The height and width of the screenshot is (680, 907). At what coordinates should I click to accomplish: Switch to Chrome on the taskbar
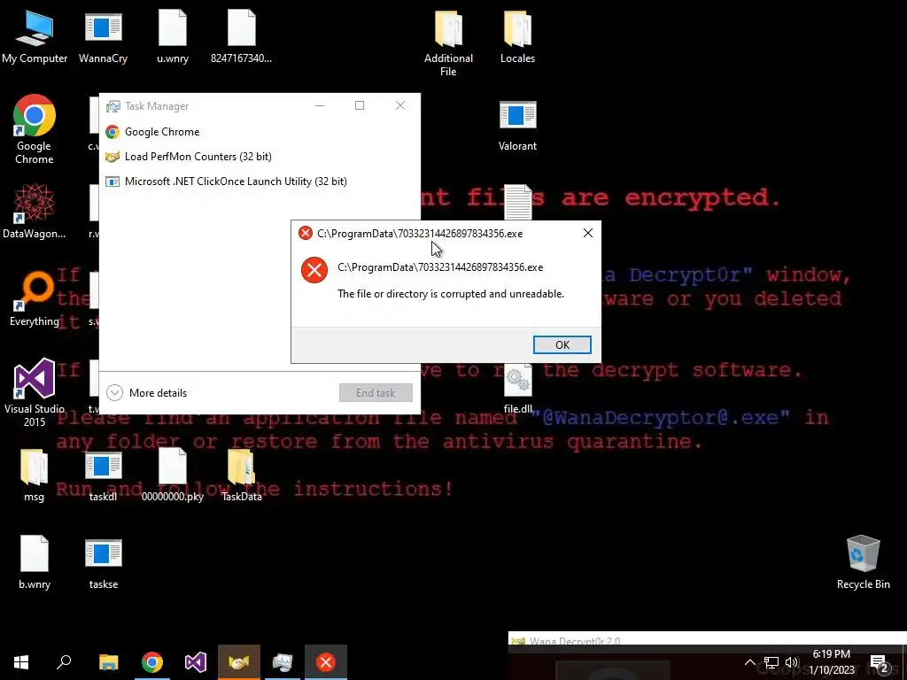coord(152,662)
